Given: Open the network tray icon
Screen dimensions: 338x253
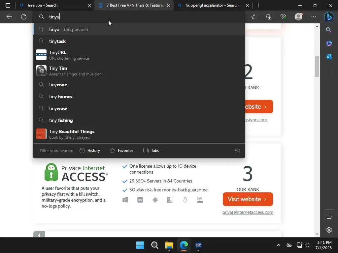Looking at the screenshot, I should pos(299,245).
